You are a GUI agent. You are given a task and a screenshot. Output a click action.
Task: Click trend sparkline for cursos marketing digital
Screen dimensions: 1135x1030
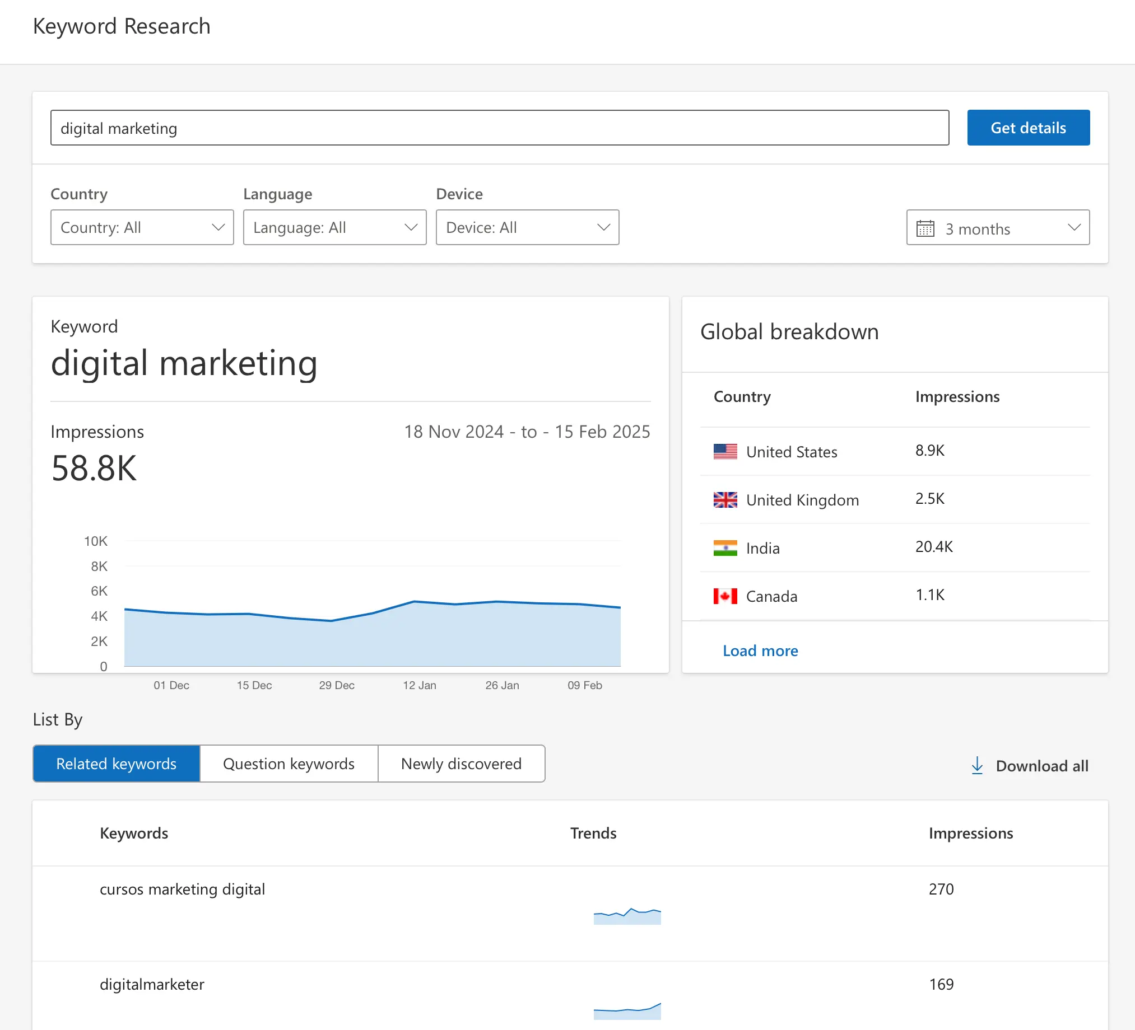pos(627,916)
